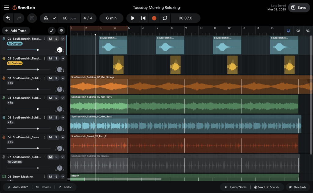
Task: Adjust track 01 volume slider
Action: point(28,50)
